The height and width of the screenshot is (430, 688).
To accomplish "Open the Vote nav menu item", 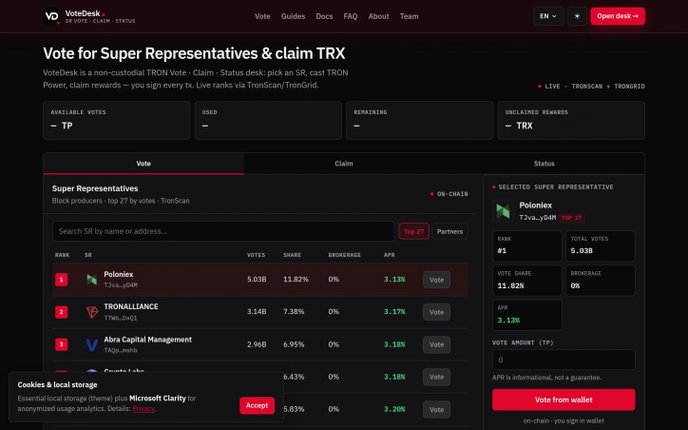I will pyautogui.click(x=262, y=16).
